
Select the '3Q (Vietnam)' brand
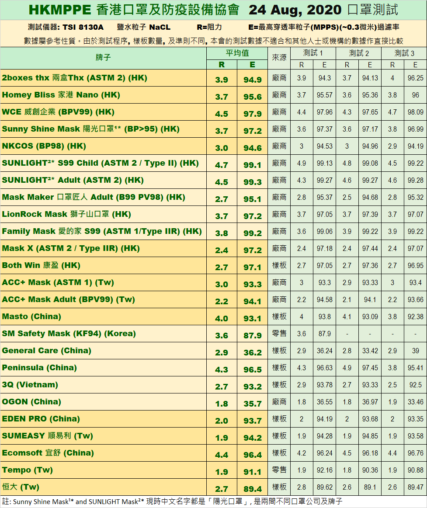click(30, 385)
